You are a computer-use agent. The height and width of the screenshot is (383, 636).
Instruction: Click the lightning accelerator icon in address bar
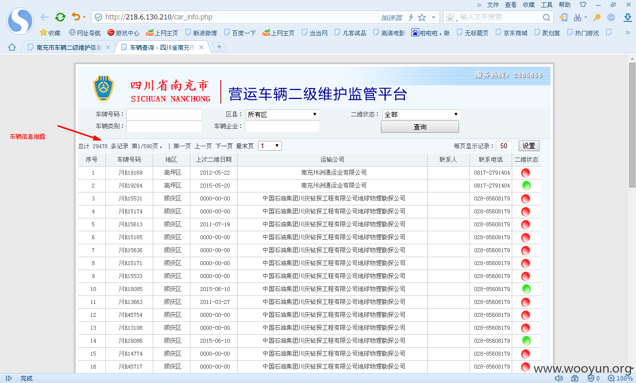tap(411, 17)
